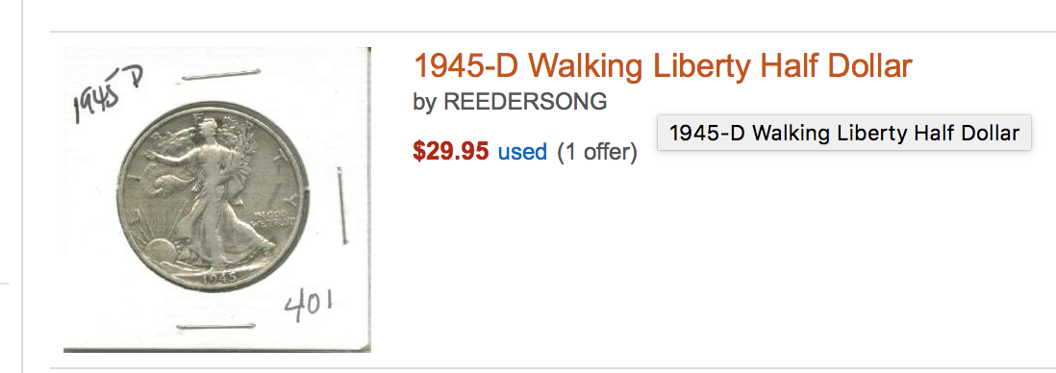Viewport: 1056px width, 373px height.
Task: Click handwritten "1945 D" label on coin holder
Action: coord(109,93)
